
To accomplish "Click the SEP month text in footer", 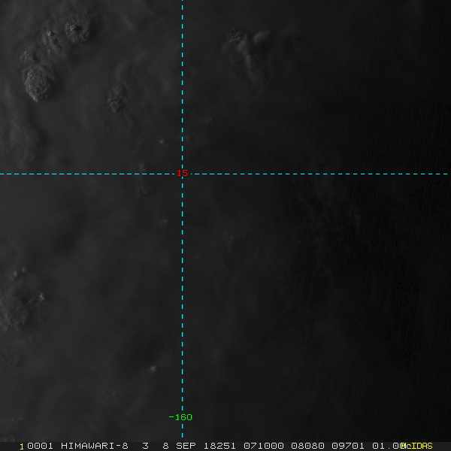I will [186, 445].
